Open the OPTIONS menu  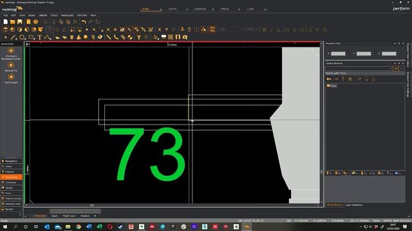click(x=82, y=15)
